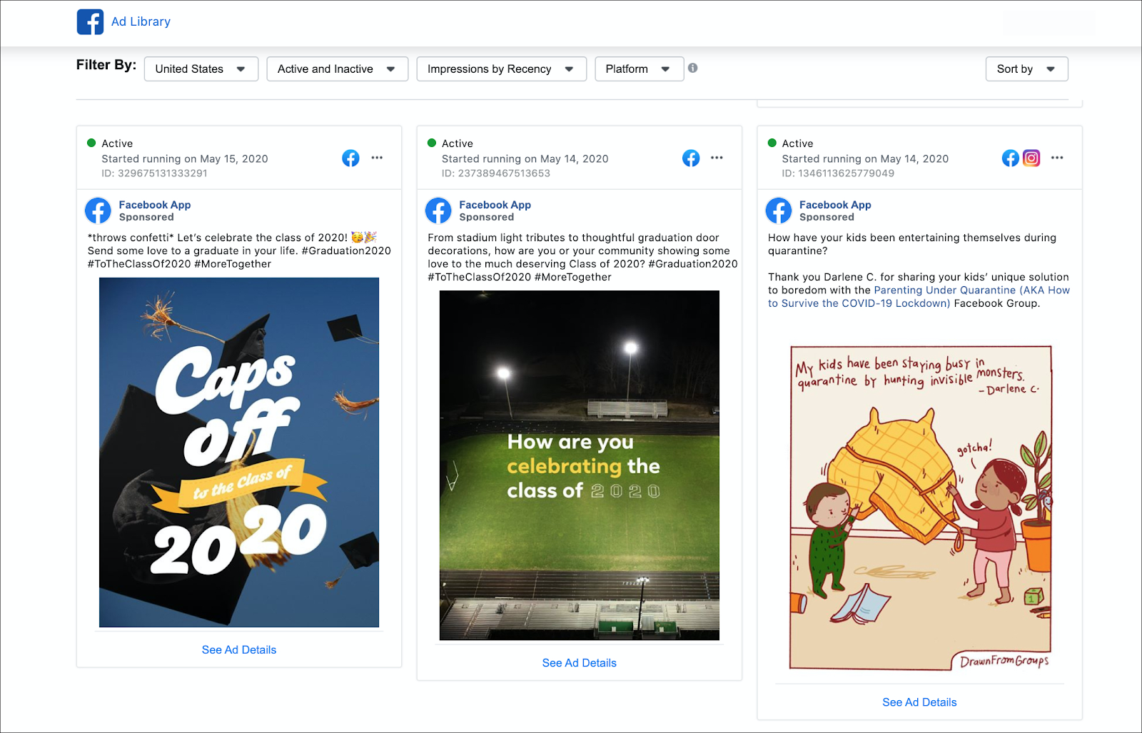Open the Caps off 2020 ad image
This screenshot has height=733, width=1142.
tap(239, 453)
